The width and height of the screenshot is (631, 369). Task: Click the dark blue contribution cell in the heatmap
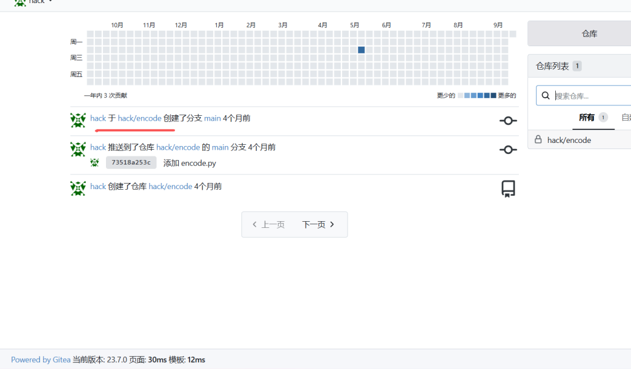click(x=361, y=50)
